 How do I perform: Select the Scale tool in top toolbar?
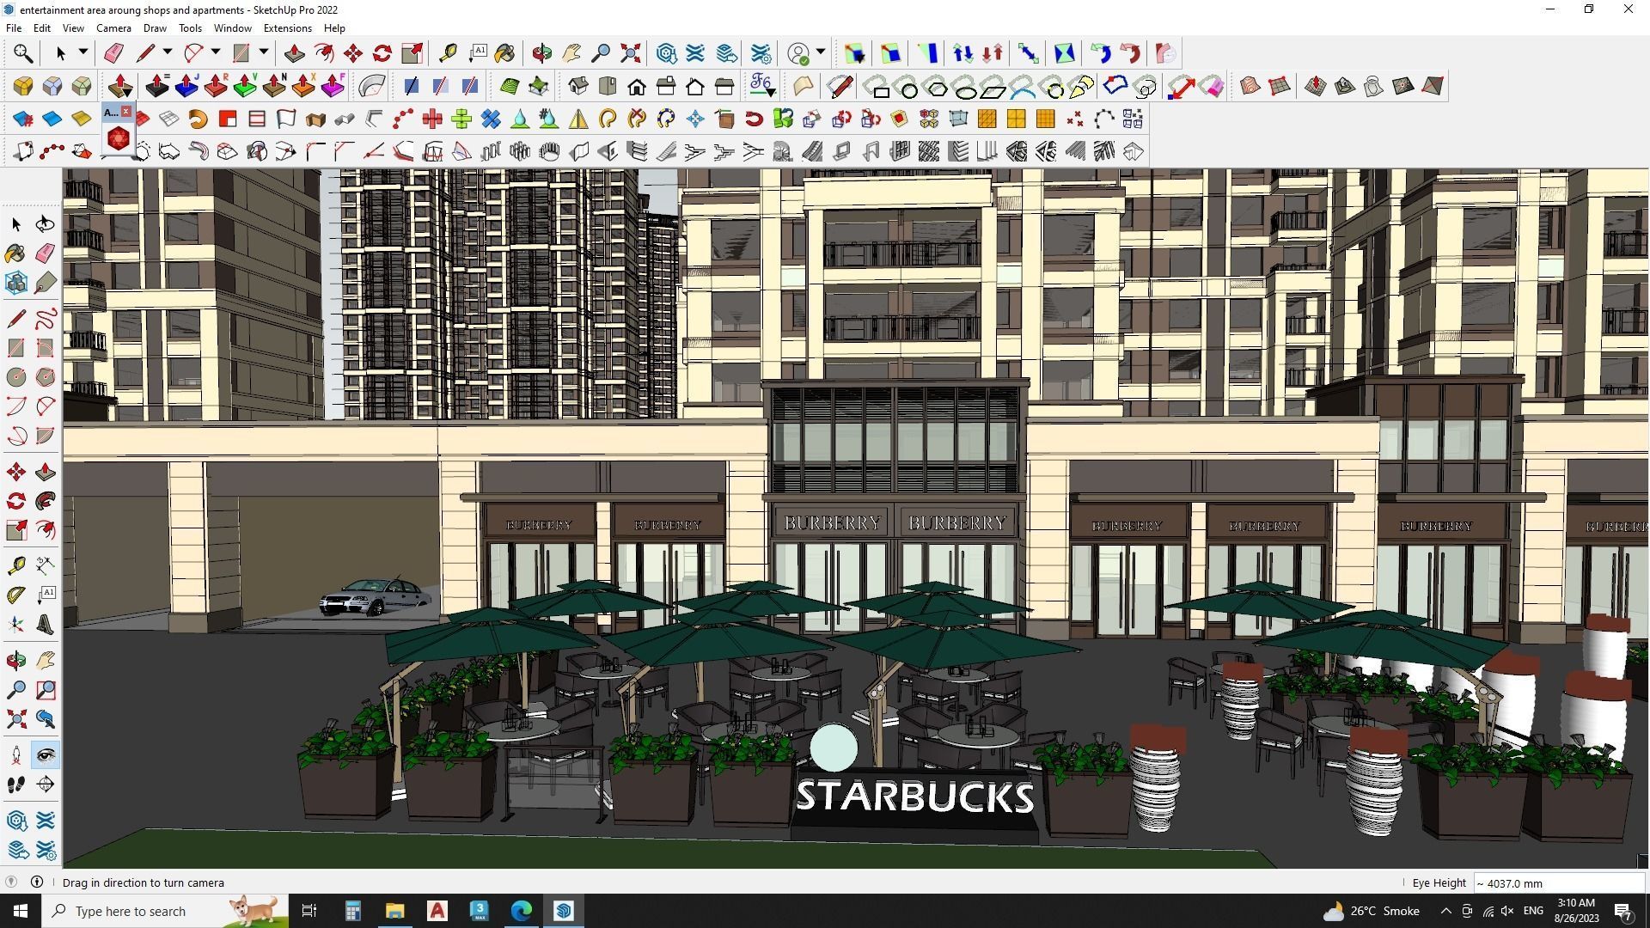tap(412, 53)
